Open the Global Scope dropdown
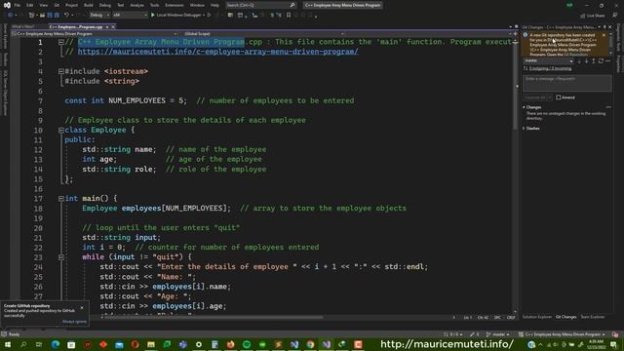This screenshot has width=624, height=351. click(263, 34)
